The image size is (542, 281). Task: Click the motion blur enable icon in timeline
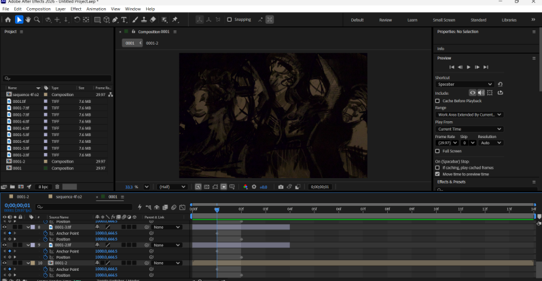click(173, 207)
